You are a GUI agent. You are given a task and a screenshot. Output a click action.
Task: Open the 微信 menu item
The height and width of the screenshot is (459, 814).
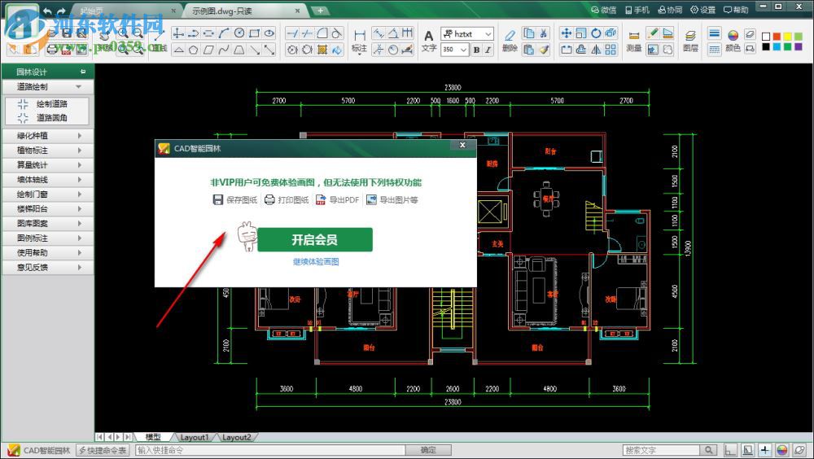(x=603, y=10)
